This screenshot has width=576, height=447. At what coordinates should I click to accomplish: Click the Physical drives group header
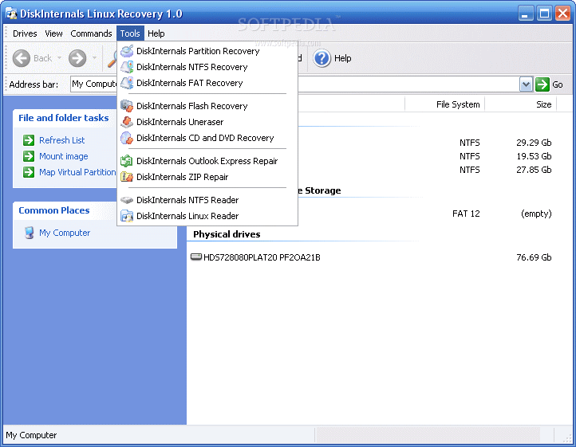click(227, 234)
